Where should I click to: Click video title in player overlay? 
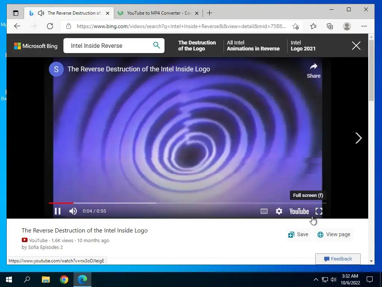pos(139,69)
